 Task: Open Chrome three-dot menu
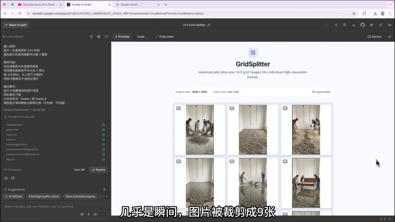(x=390, y=13)
